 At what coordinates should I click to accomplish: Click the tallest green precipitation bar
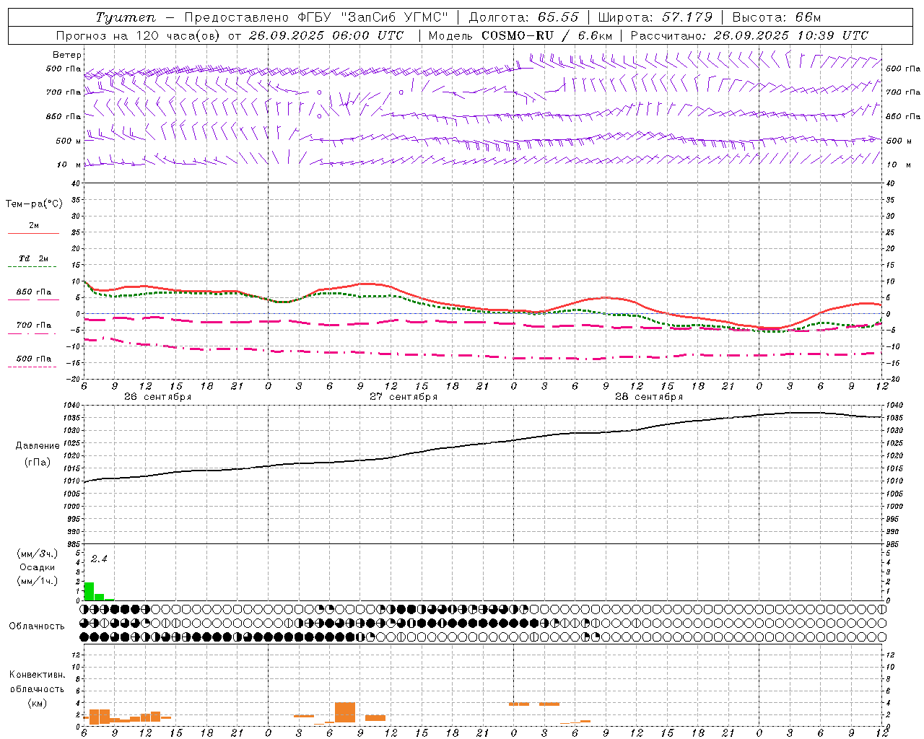tap(90, 591)
